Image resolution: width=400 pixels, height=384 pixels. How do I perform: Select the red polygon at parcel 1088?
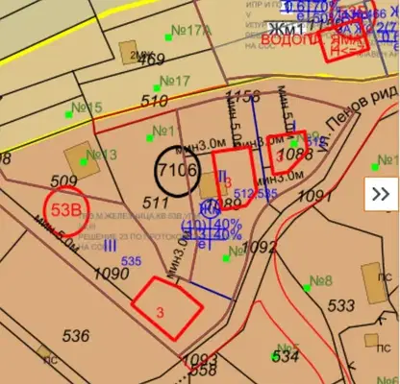pyautogui.click(x=287, y=153)
